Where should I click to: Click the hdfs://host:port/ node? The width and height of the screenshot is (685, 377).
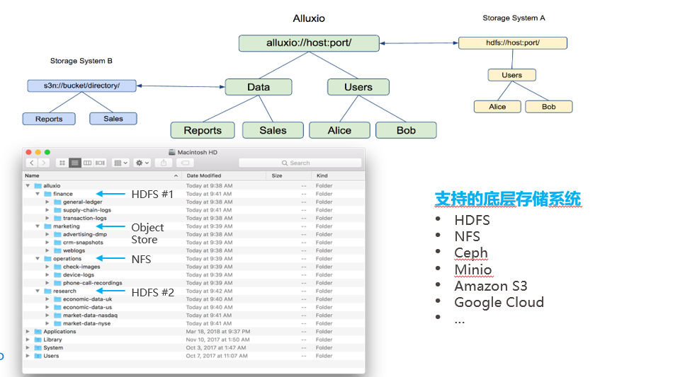pos(512,42)
